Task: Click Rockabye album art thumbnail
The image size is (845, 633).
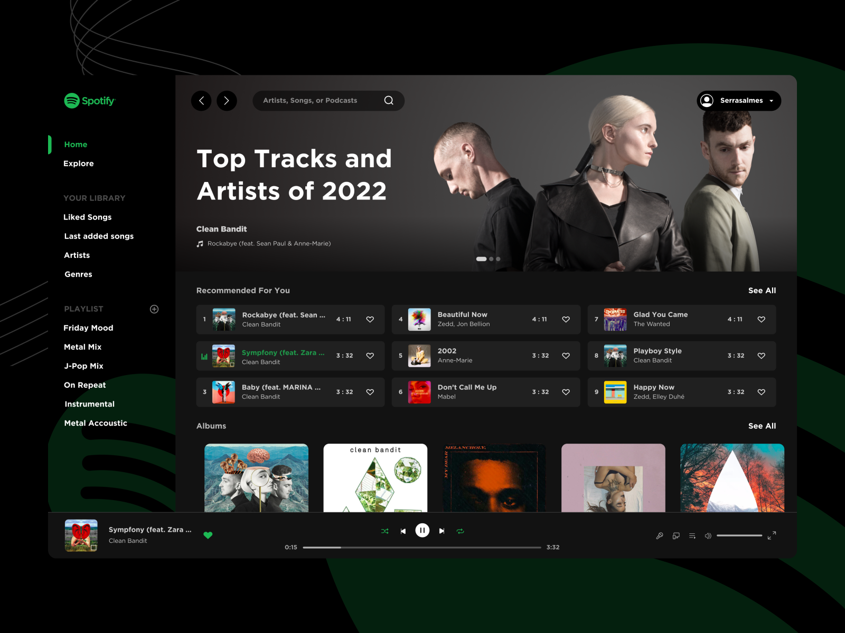Action: click(x=223, y=319)
